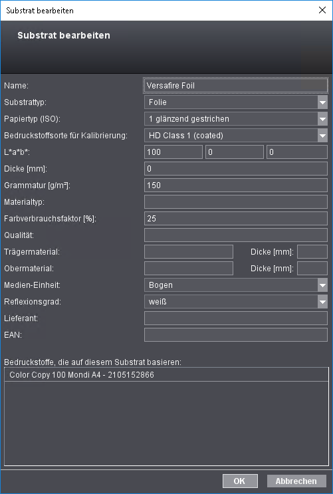333x494 pixels.
Task: Expand the Medien-Einheit dropdown arrow
Action: click(x=322, y=285)
